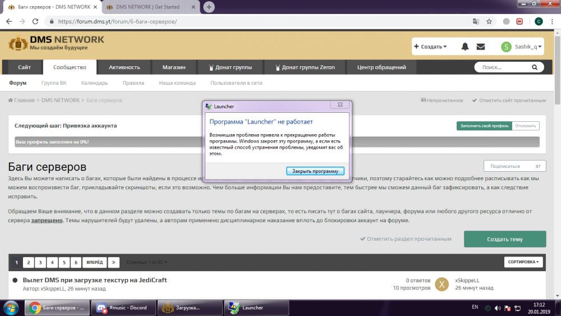Expand the Создать dropdown menu
Viewport: 561px width, 316px height.
point(431,47)
